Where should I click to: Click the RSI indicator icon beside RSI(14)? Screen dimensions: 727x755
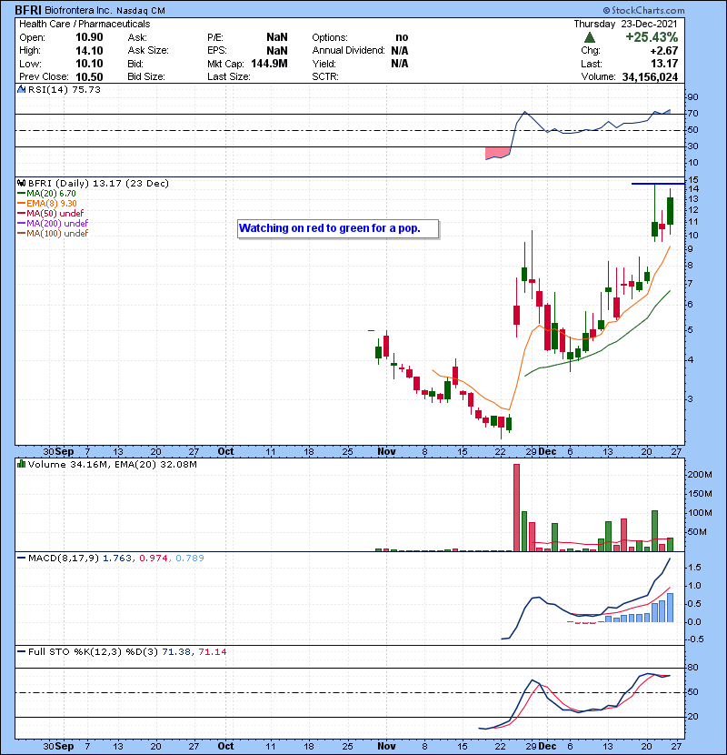21,89
